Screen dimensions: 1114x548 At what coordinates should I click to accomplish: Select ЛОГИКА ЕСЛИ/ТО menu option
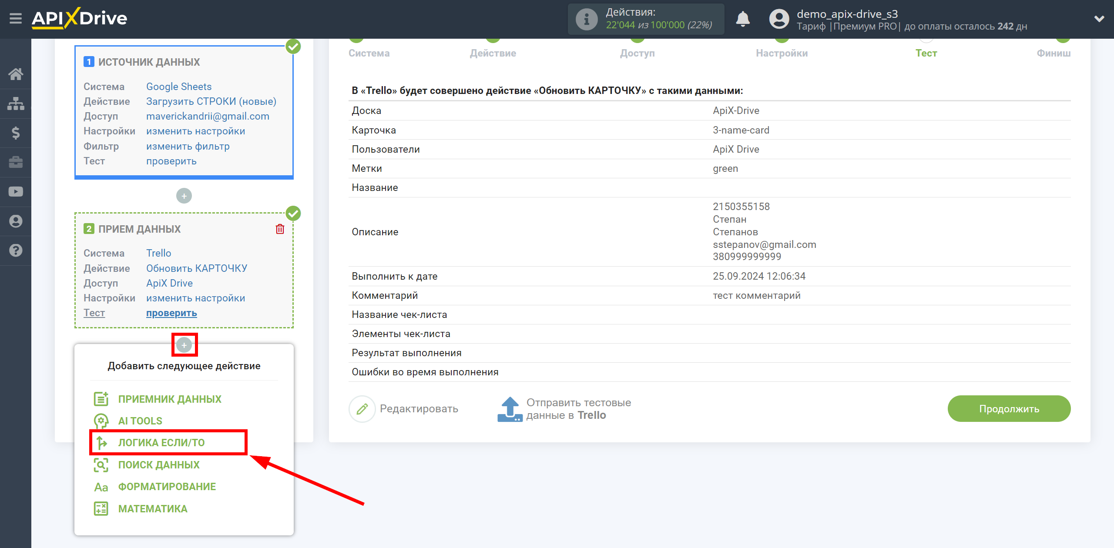(x=161, y=443)
